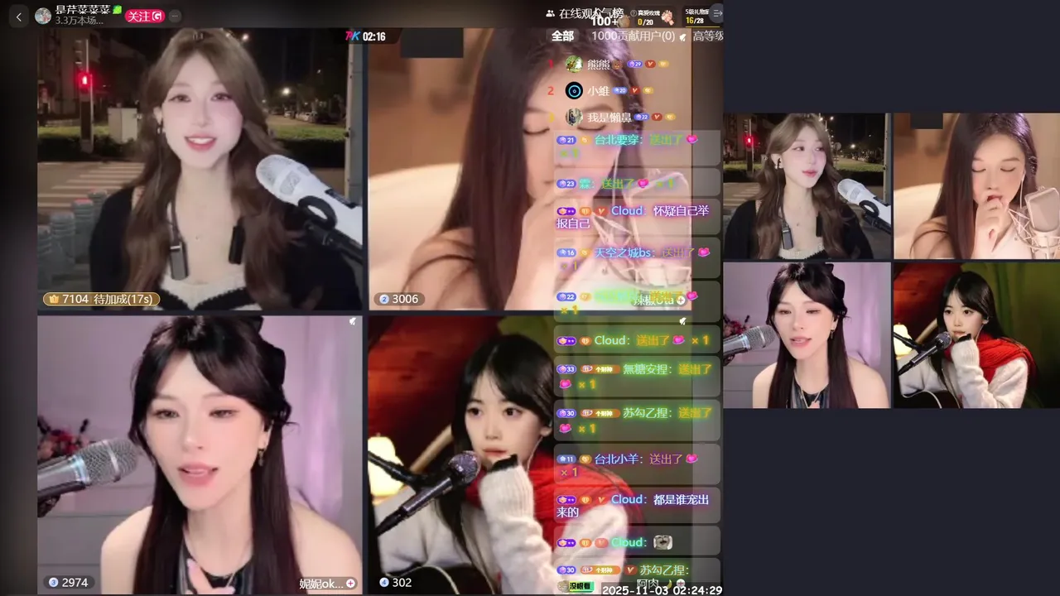Switch to the 高等级 tab
This screenshot has width=1060, height=596.
(707, 36)
